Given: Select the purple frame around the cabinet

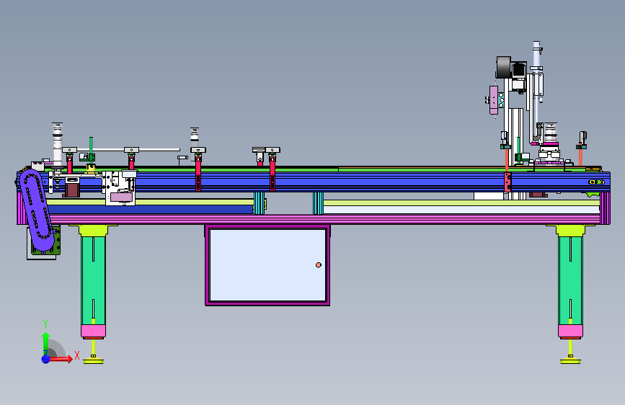Looking at the screenshot, I should click(267, 265).
